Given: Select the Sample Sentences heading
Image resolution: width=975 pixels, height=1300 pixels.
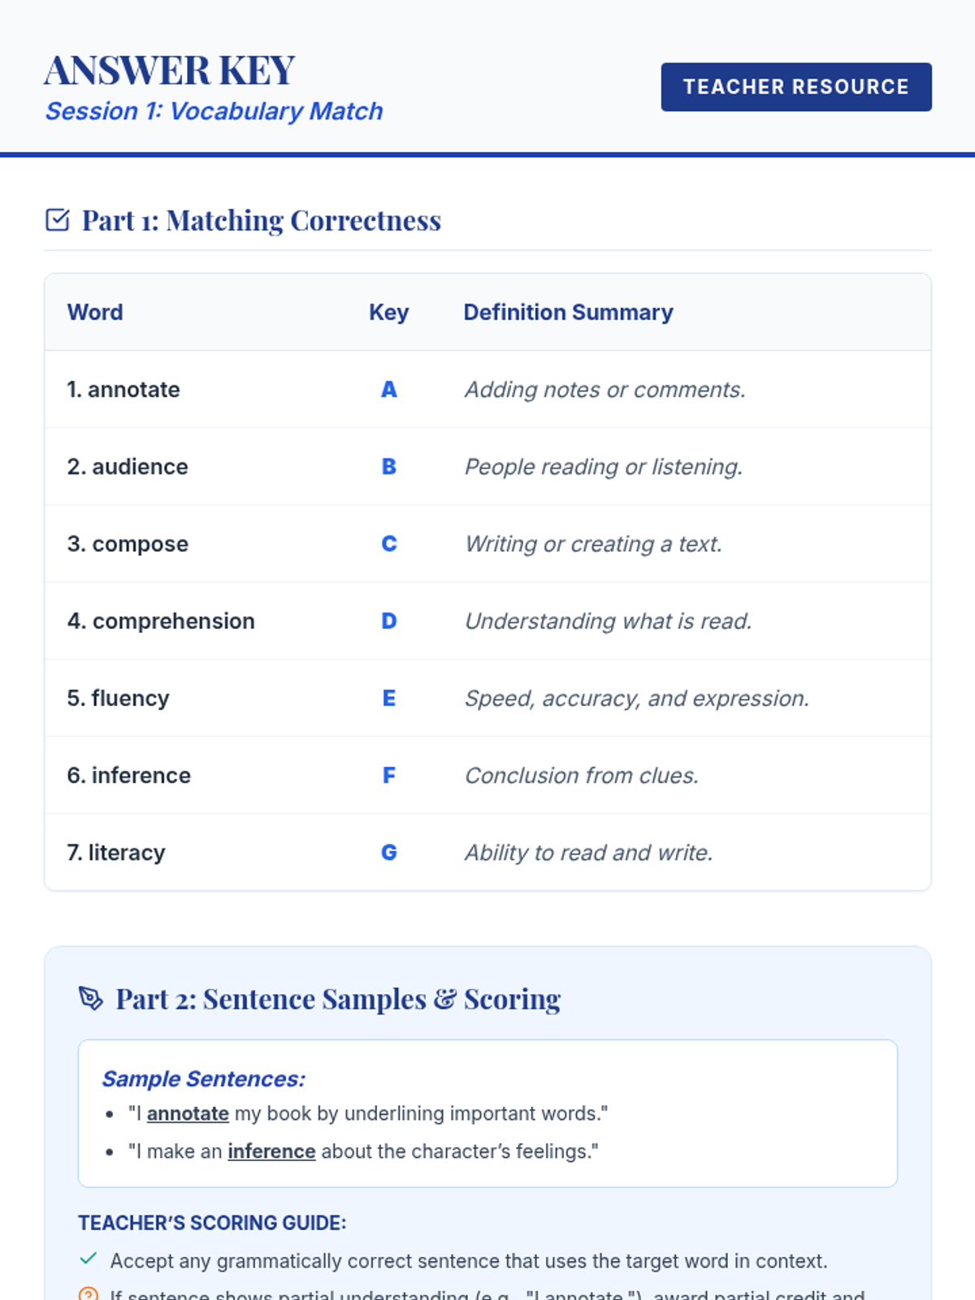Looking at the screenshot, I should coord(203,1079).
